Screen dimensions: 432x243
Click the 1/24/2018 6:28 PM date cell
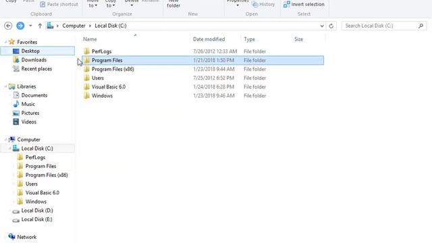coord(213,86)
